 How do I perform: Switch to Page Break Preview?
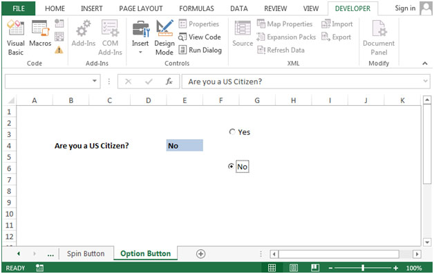(315, 268)
